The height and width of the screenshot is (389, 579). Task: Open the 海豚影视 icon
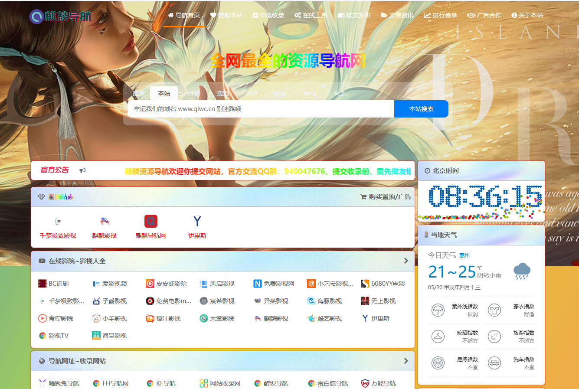click(x=311, y=301)
